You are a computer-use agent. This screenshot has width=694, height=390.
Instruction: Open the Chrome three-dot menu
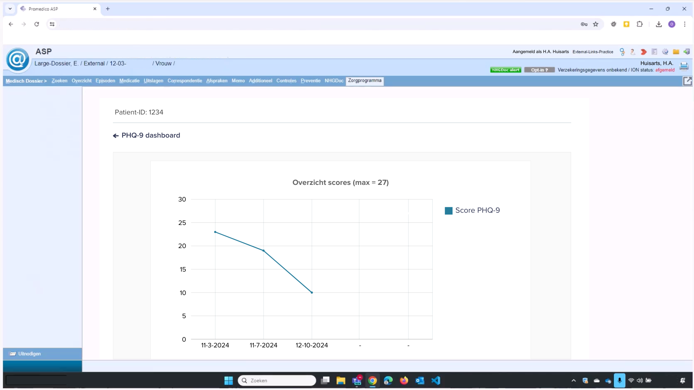[x=684, y=24]
